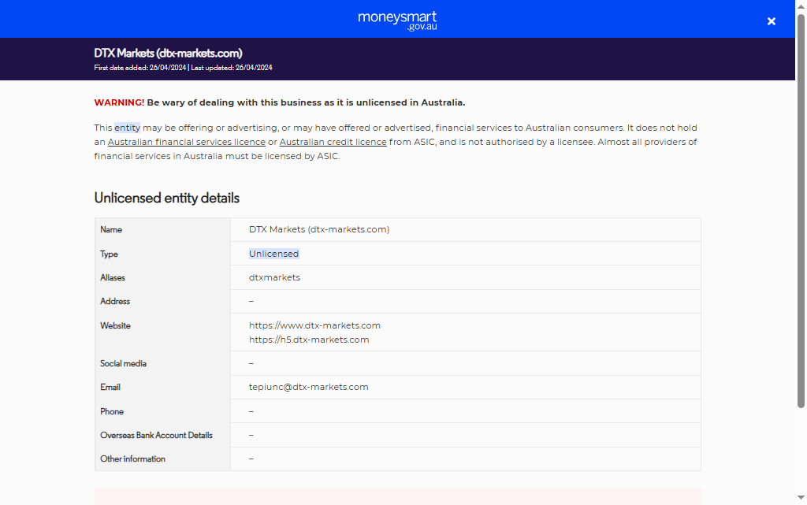Click the tepiunc@dtx-markets.com email address
This screenshot has width=807, height=505.
point(309,387)
